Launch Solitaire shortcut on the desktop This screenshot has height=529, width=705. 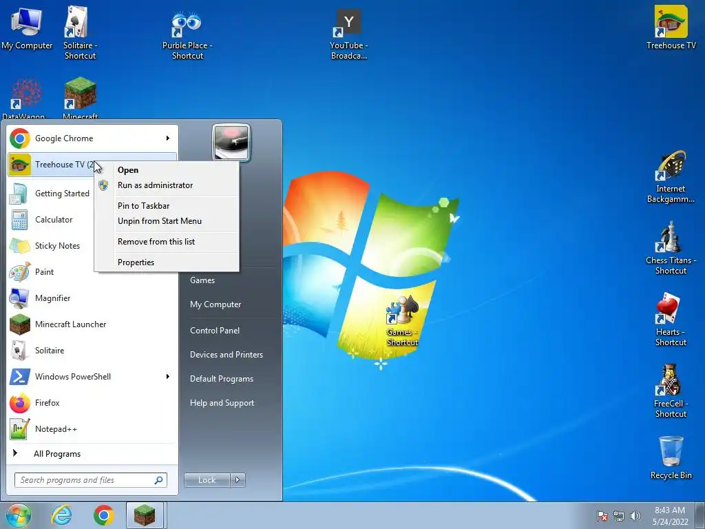pos(80,32)
